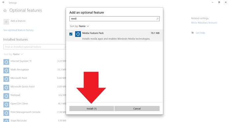Select 'Internet Explorer 11' in installed features
229x122 pixels.
pyautogui.click(x=21, y=61)
